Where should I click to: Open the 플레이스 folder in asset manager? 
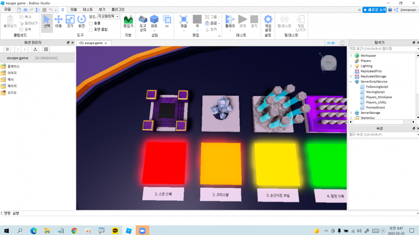[10, 66]
